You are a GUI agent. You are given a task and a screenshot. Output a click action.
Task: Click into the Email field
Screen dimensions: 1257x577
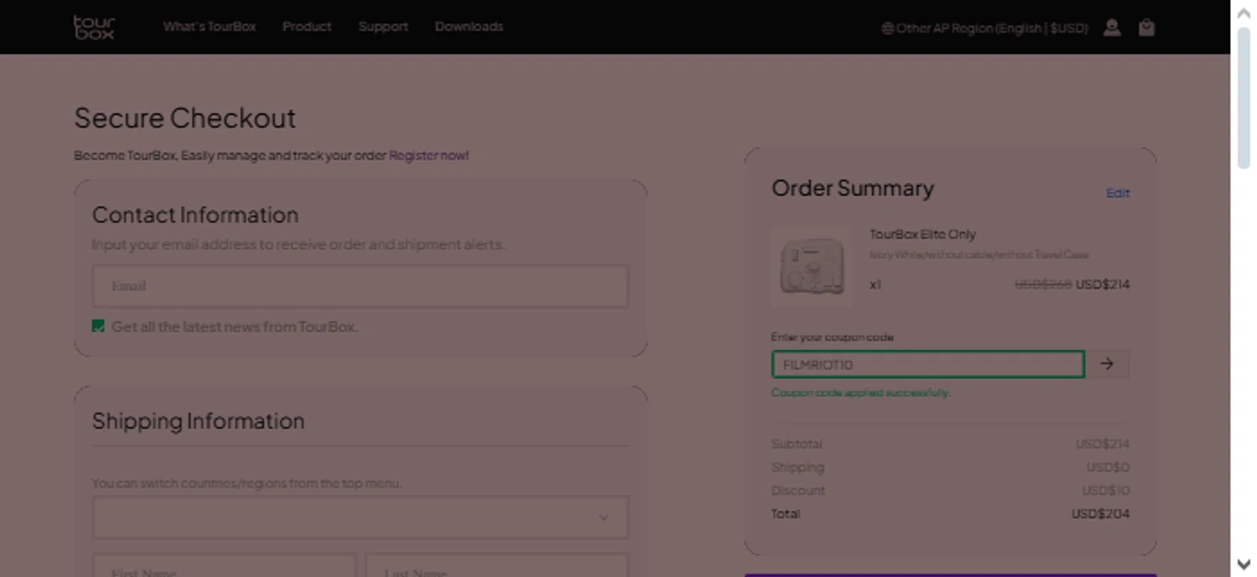coord(360,286)
